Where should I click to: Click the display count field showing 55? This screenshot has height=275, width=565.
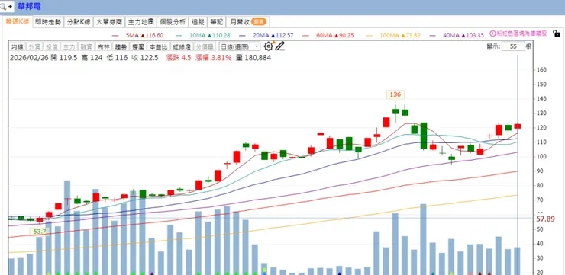(x=513, y=46)
